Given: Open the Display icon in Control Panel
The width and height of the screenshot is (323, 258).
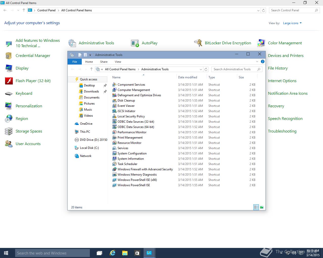Looking at the screenshot, I should click(x=9, y=68).
